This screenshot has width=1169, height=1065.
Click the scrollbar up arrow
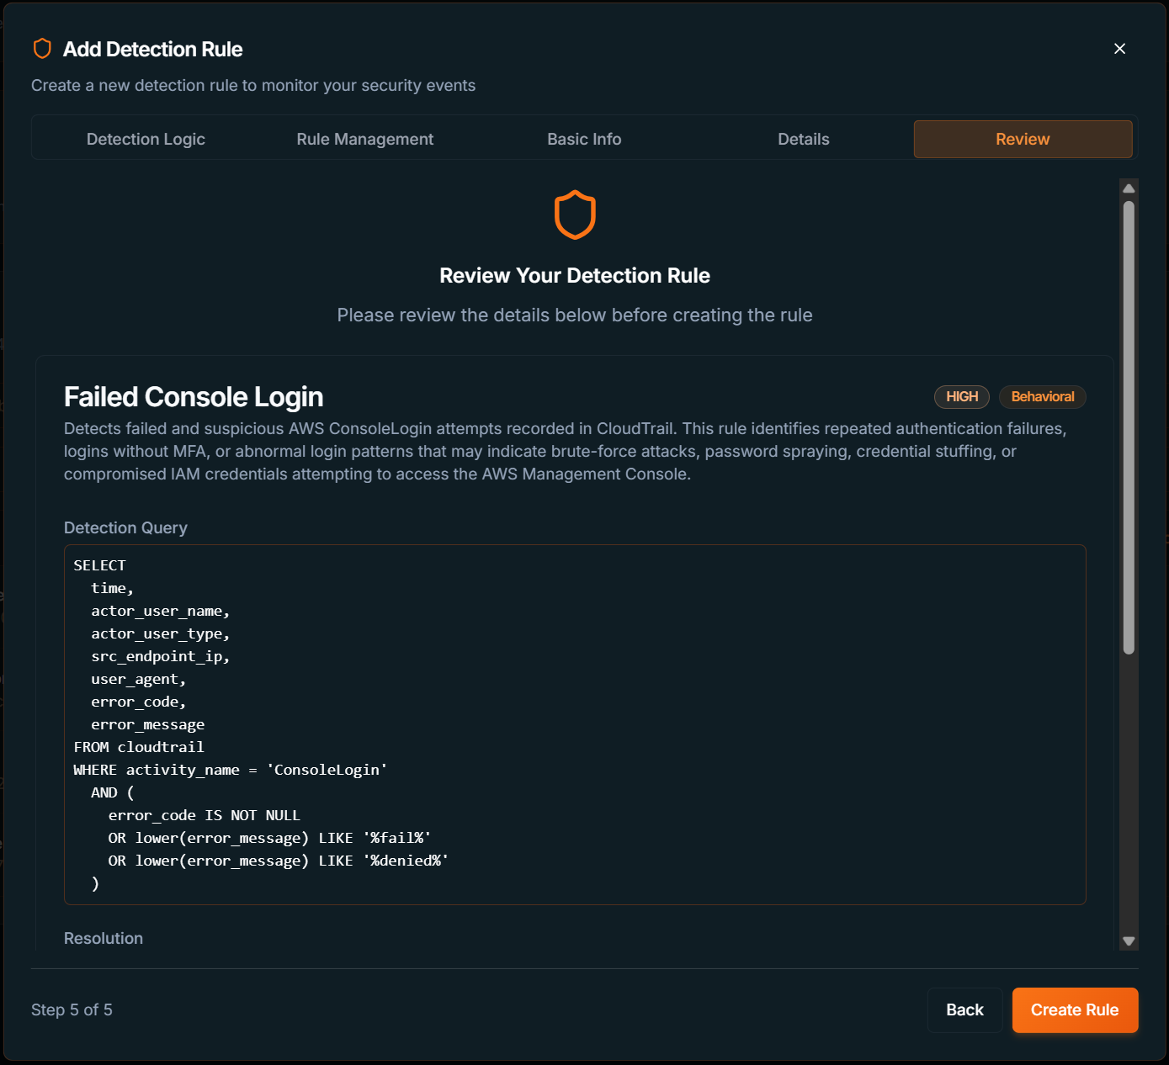1129,188
